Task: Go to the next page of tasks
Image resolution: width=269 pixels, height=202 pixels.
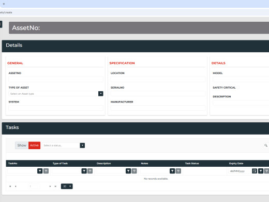Action: coord(50,186)
